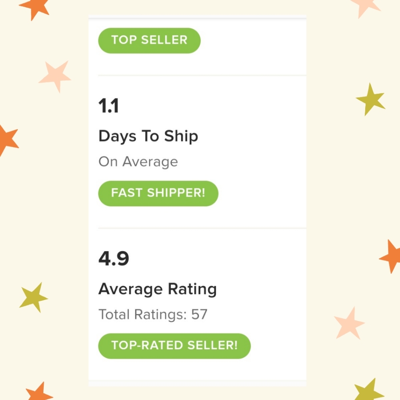
Task: Click the 1.1 days value
Action: pyautogui.click(x=109, y=106)
